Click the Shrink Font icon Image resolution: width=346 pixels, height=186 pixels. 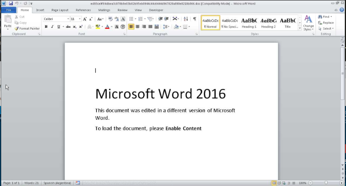point(90,19)
